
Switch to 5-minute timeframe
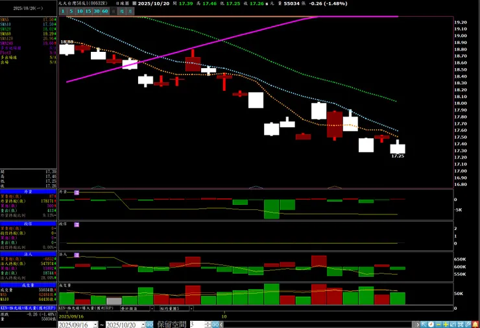71,11
